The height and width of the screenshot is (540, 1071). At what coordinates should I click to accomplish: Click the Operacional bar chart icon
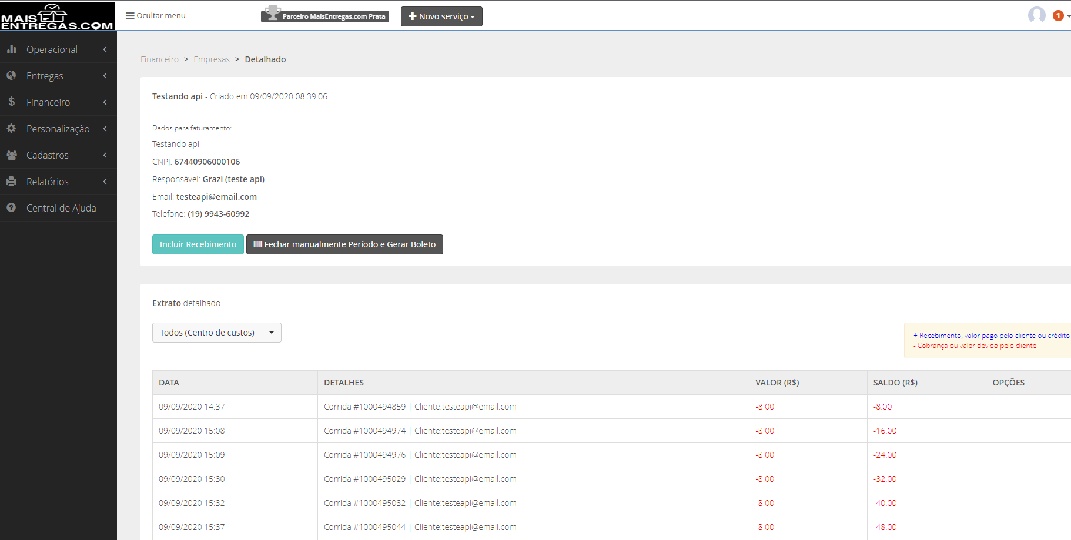(11, 49)
